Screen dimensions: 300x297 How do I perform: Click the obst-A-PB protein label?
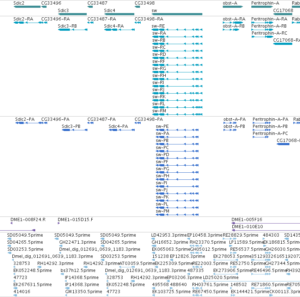pos(234,126)
